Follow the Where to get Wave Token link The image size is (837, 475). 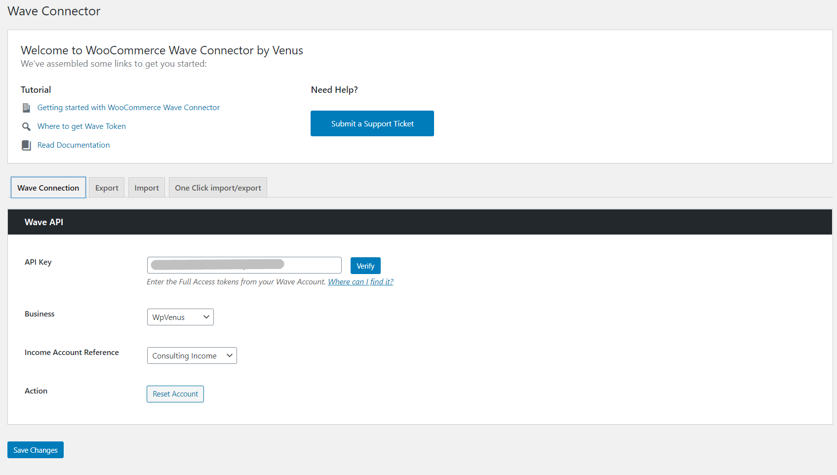coord(81,126)
